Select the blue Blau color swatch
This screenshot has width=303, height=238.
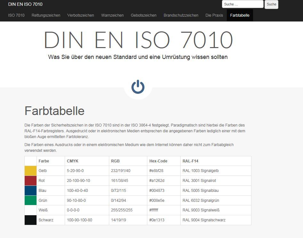tap(31, 191)
